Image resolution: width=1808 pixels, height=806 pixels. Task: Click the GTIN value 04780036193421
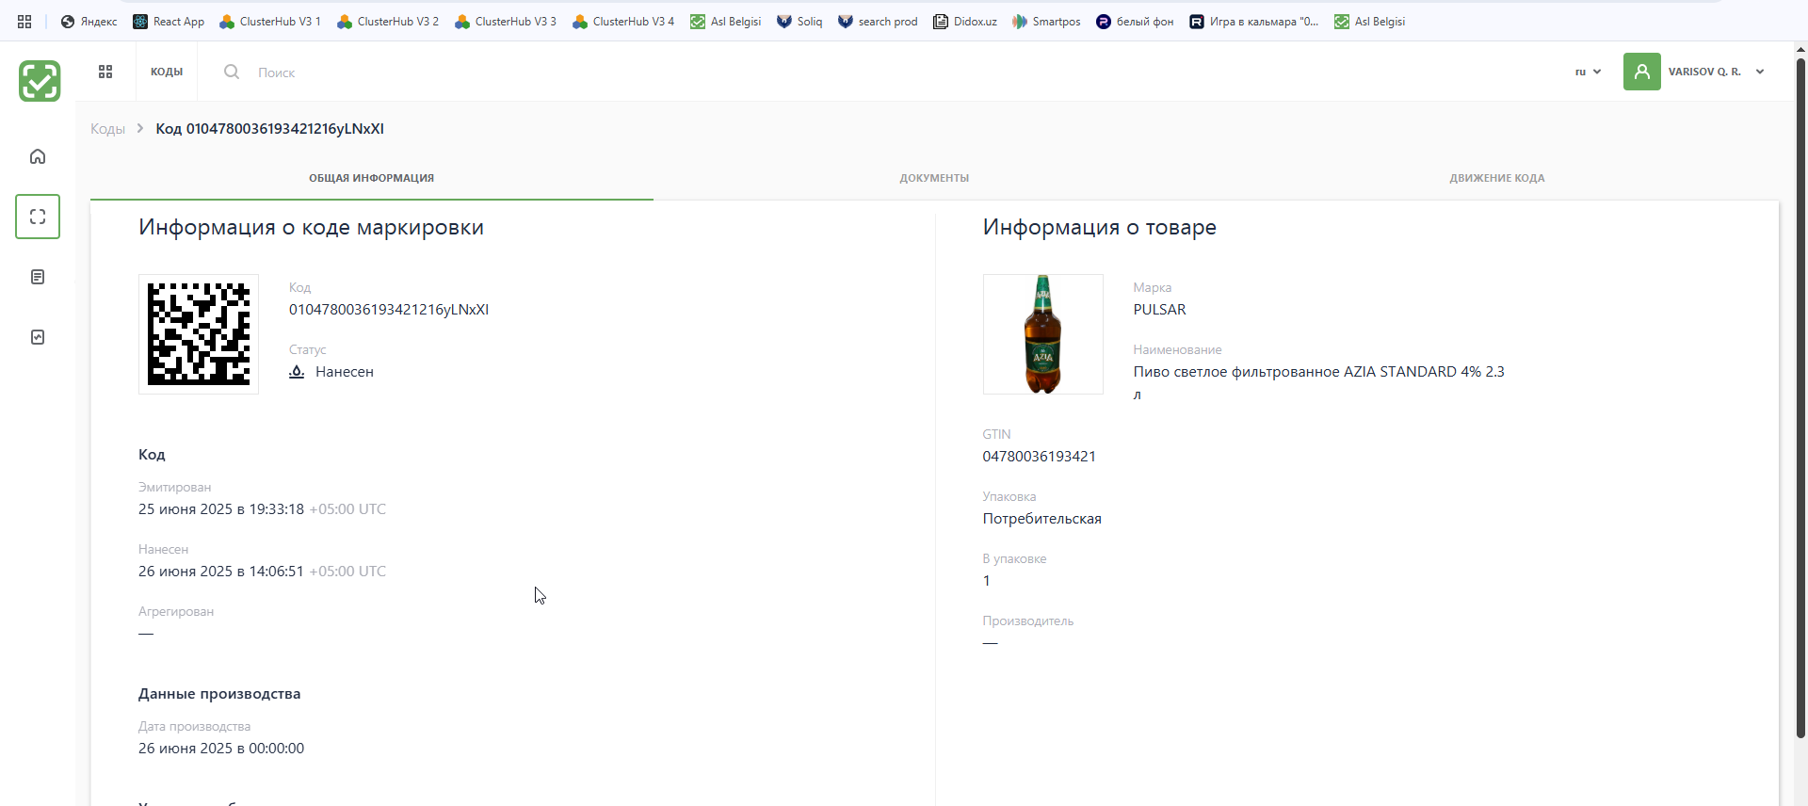pyautogui.click(x=1040, y=457)
